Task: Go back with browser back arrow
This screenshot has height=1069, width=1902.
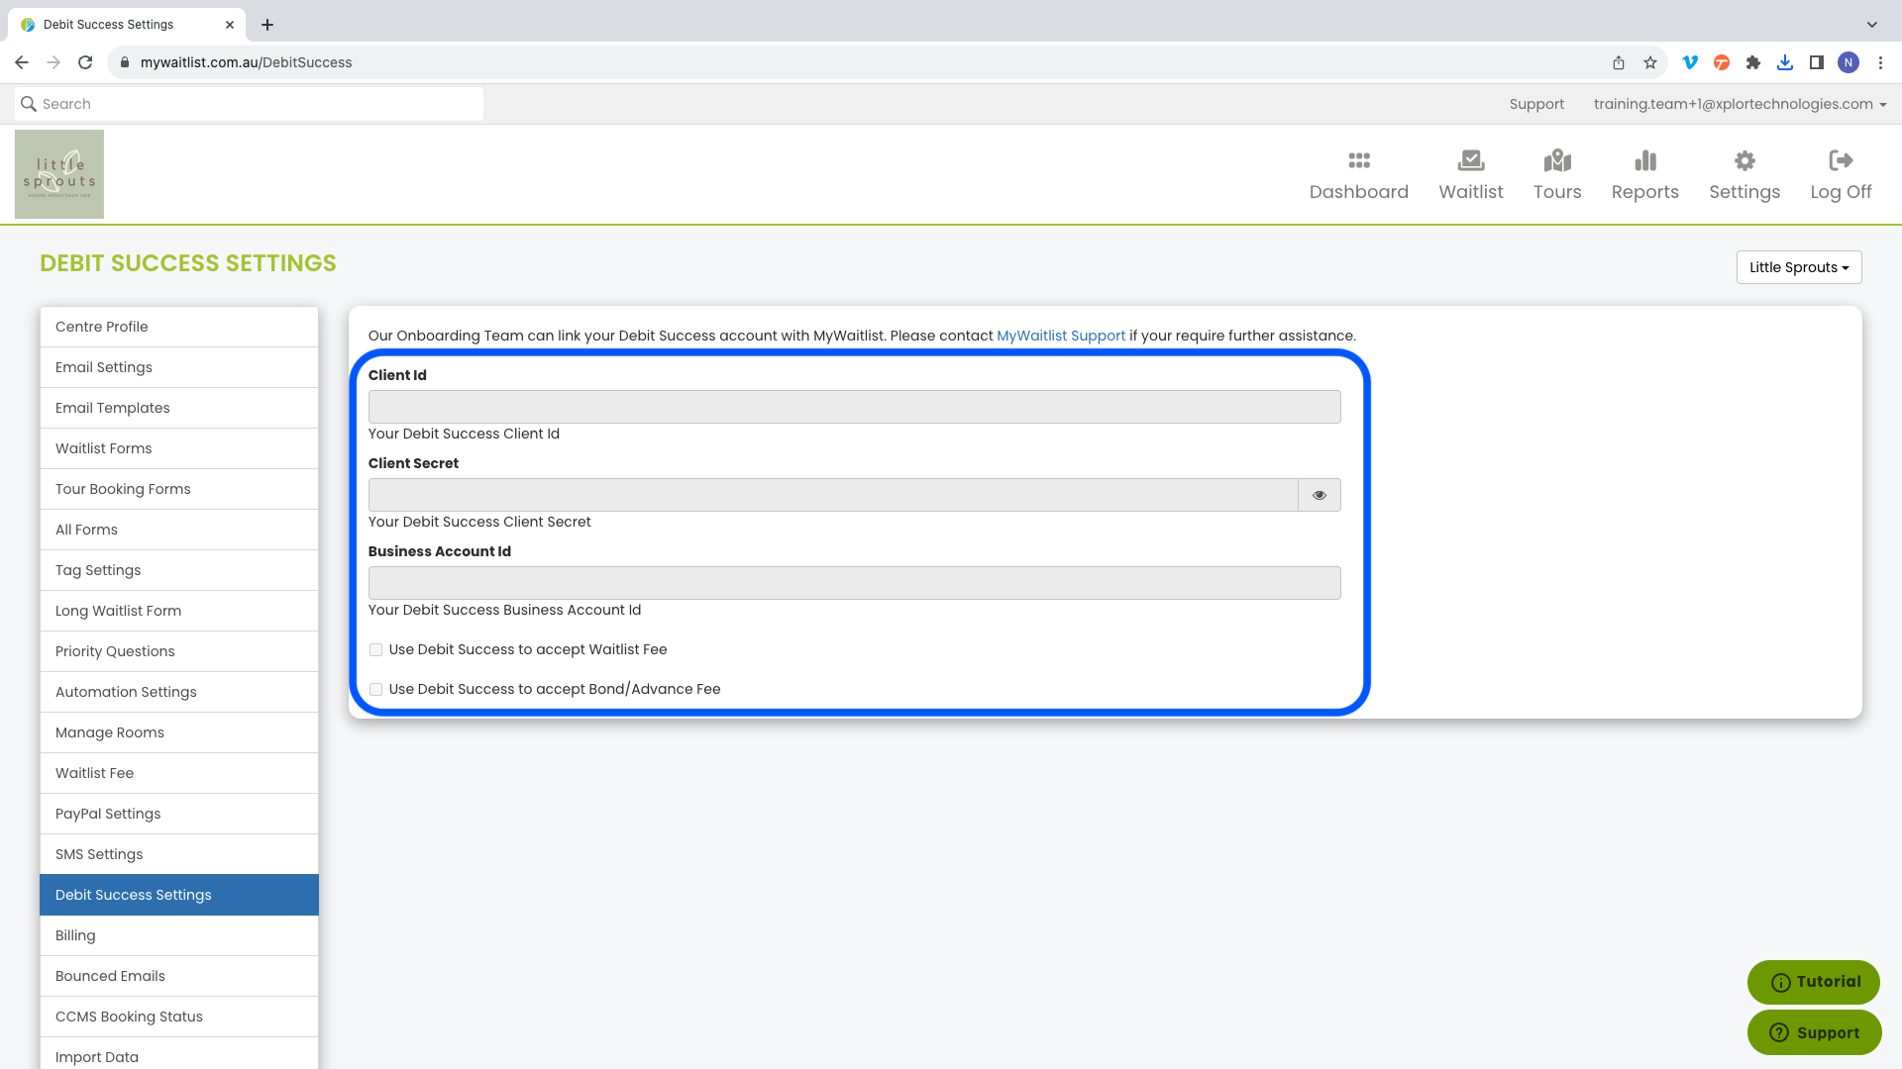Action: point(22,62)
